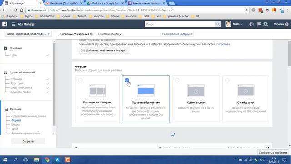Open File Explorer from taskbar
The image size is (291, 164).
coord(36,160)
